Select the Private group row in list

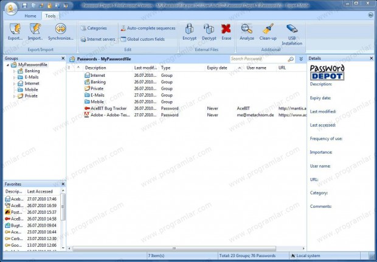(x=187, y=89)
